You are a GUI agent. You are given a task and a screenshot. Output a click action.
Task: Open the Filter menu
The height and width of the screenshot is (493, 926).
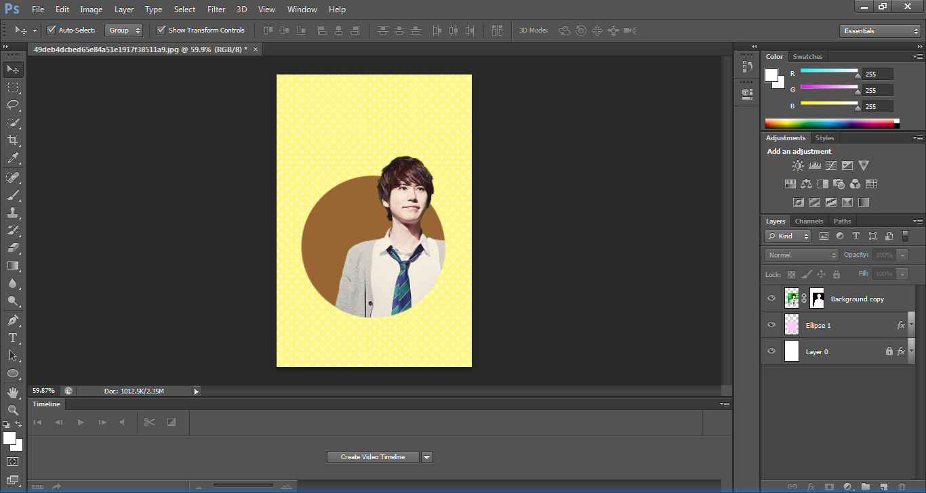pyautogui.click(x=216, y=9)
